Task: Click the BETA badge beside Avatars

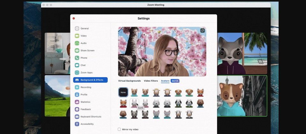Action: [x=175, y=81]
